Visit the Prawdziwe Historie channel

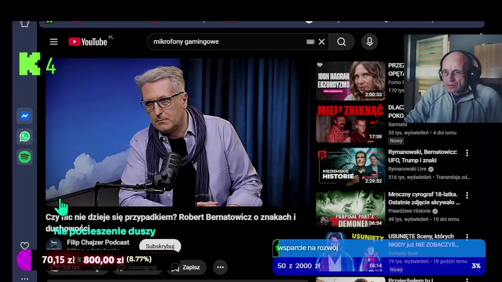[x=409, y=211]
